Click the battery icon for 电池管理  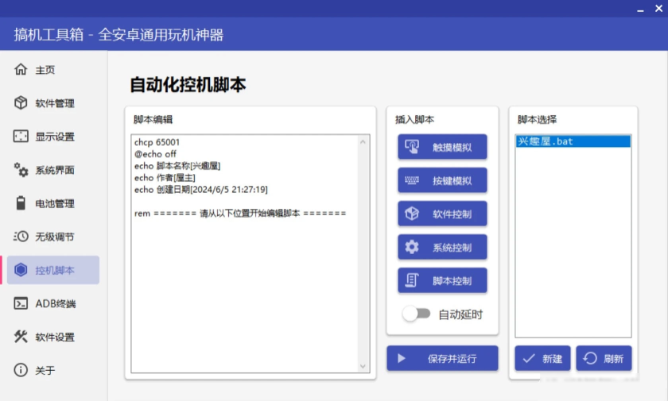[21, 203]
